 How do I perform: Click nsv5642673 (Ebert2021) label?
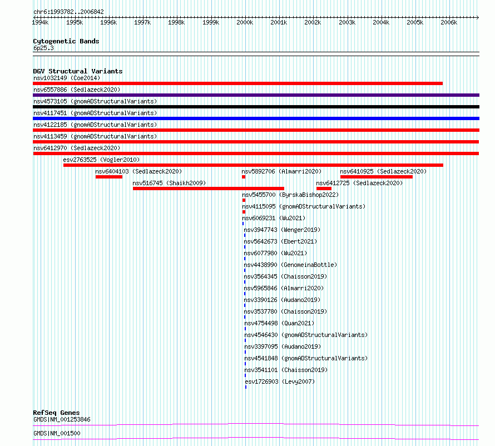[280, 241]
